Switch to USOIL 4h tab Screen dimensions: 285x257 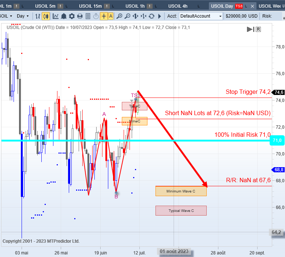(x=178, y=6)
